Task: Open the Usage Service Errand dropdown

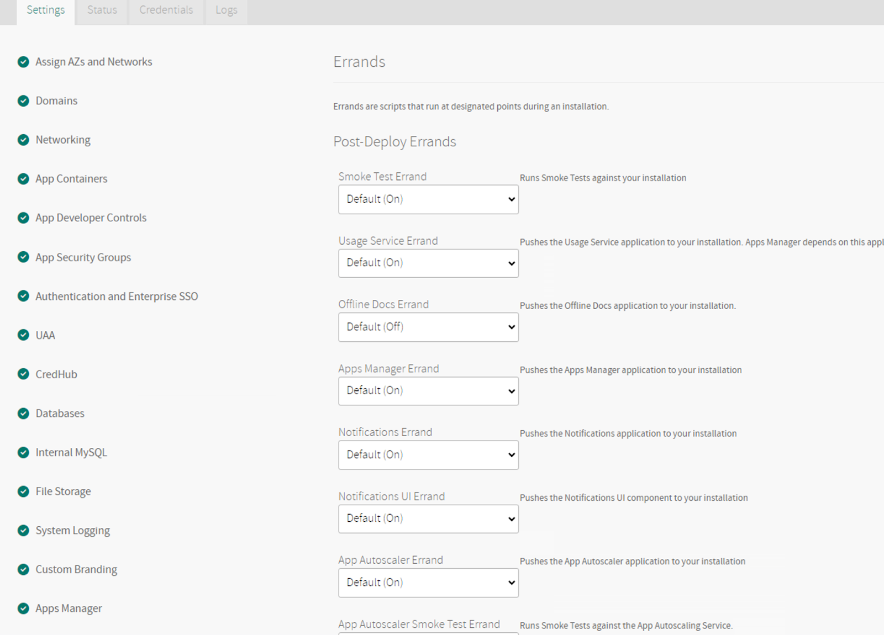Action: tap(428, 263)
